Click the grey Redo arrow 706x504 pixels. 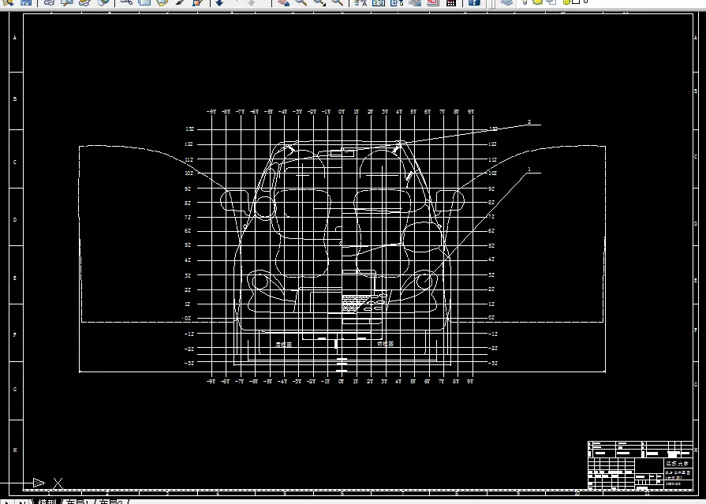pos(252,2)
